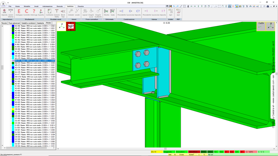
Task: Click the red Intersettore status cell
Action: 194,152
